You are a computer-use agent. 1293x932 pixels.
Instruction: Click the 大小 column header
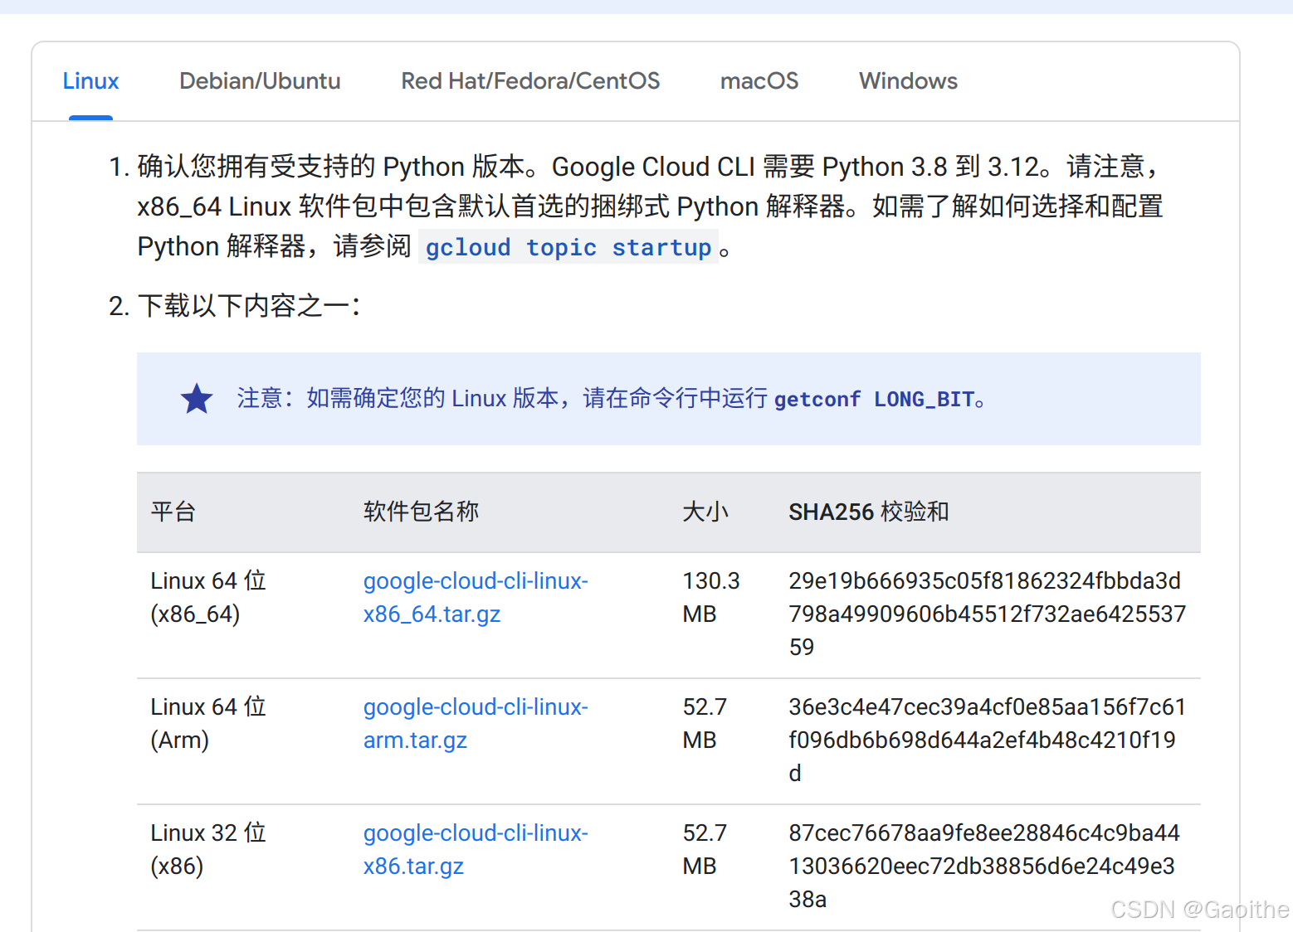click(x=705, y=512)
